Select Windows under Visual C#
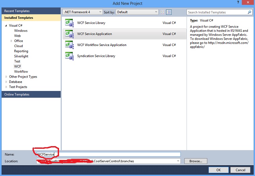Image resolution: width=255 pixels, height=176 pixels. pos(21,31)
